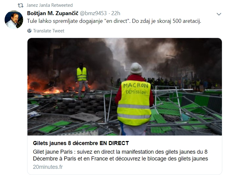
Task: Click the tweet text about 500 aretacij
Action: pyautogui.click(x=114, y=21)
